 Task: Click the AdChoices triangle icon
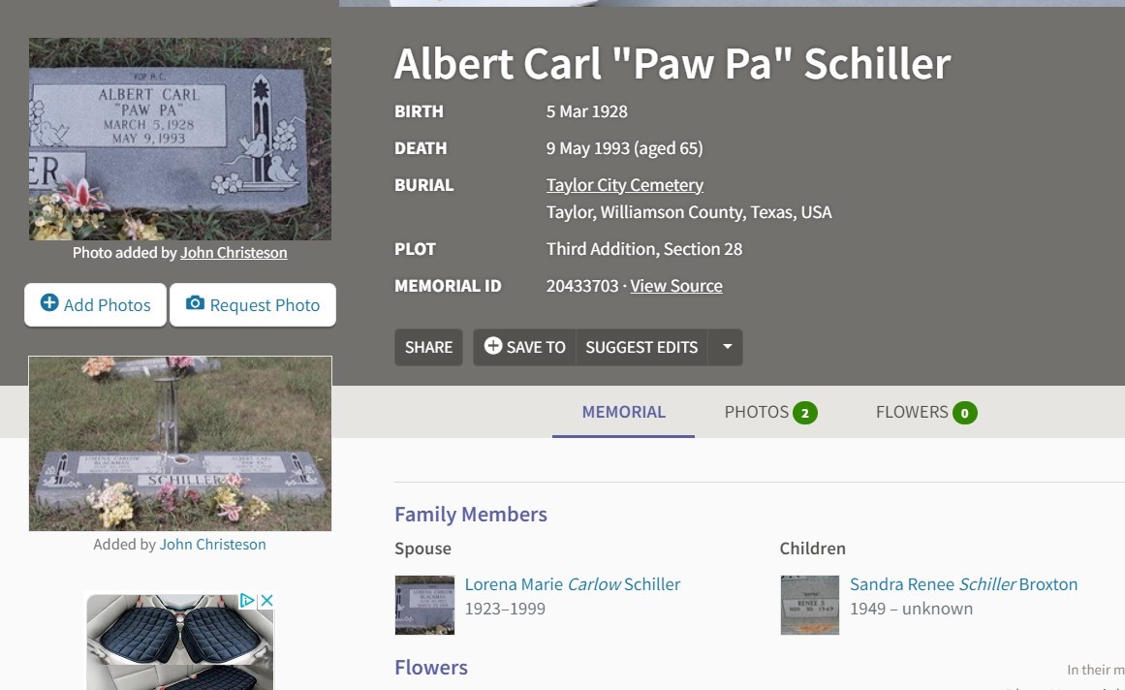(x=247, y=600)
